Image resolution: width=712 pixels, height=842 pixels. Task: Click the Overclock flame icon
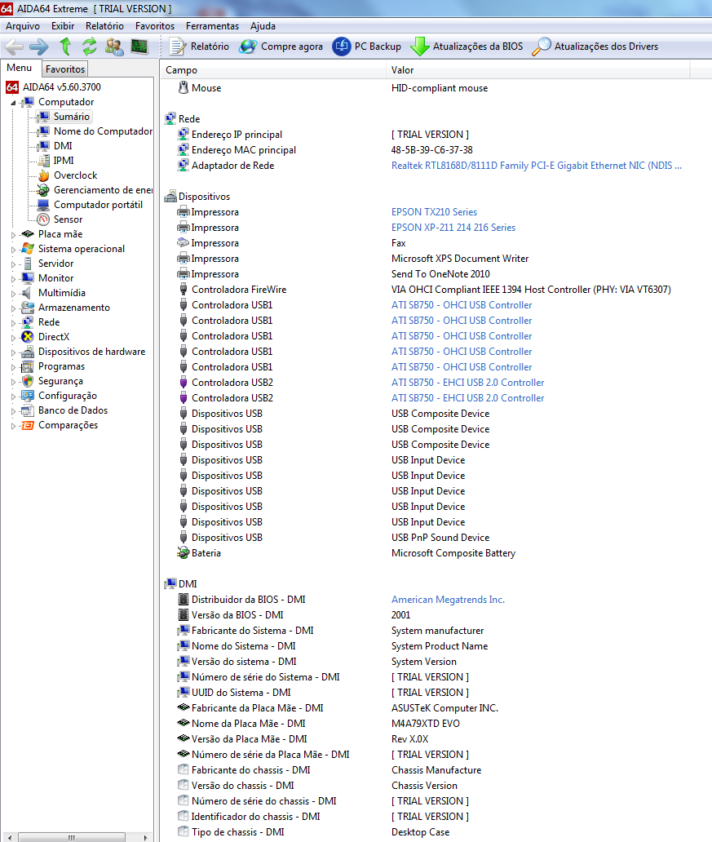tap(43, 175)
